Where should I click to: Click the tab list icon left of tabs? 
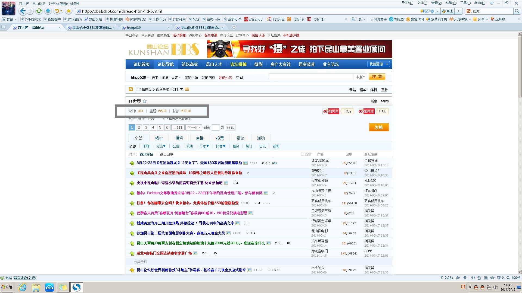coord(4,27)
